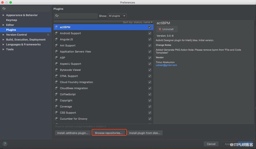Disable the Ant Support checkbox
The image size is (256, 149).
pyautogui.click(x=150, y=45)
